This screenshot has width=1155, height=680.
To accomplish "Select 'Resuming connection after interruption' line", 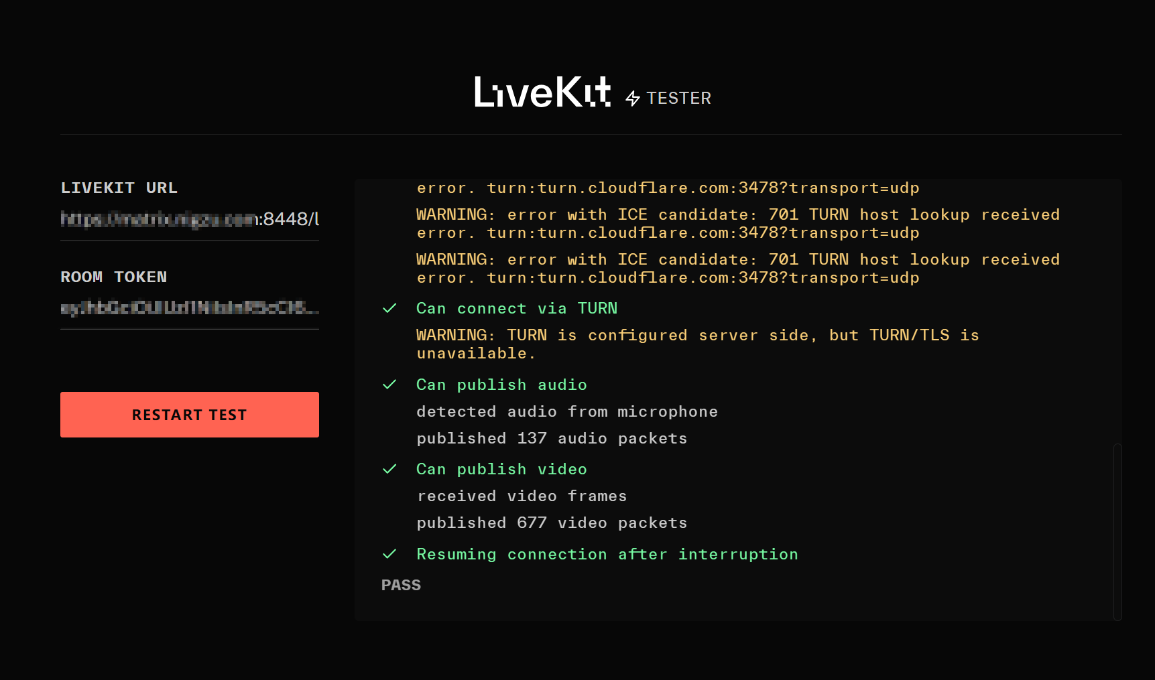I will click(x=607, y=554).
